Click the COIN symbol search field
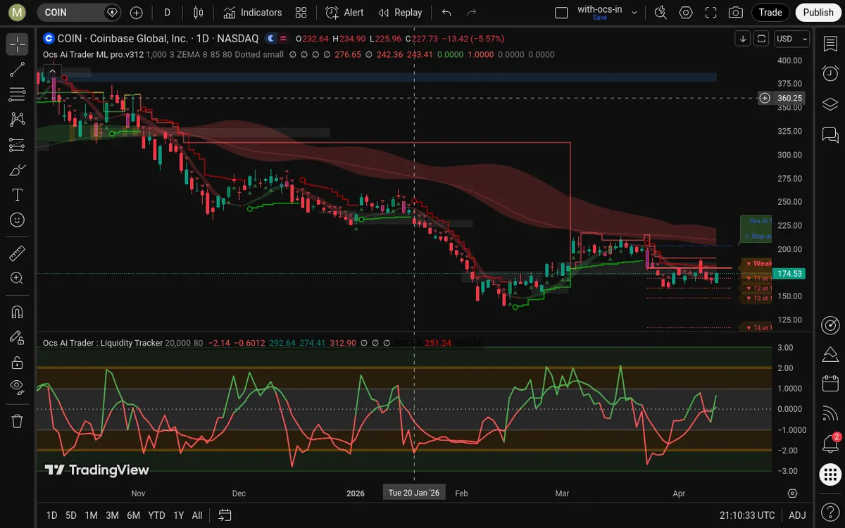The image size is (845, 528). 79,13
